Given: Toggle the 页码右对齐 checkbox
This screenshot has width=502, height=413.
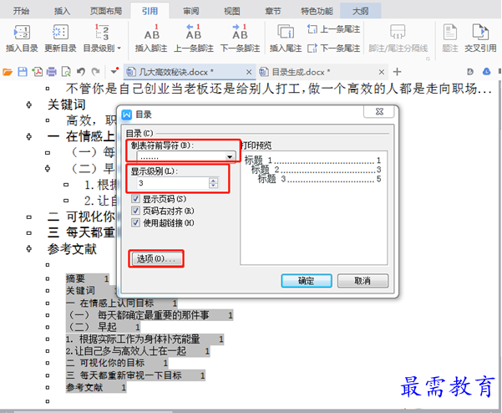Looking at the screenshot, I should (x=136, y=211).
